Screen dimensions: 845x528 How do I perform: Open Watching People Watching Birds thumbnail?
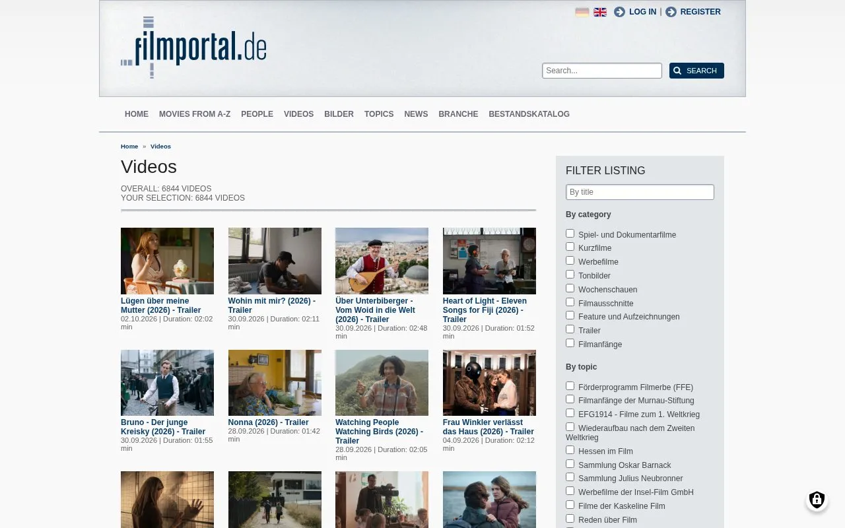pyautogui.click(x=382, y=383)
